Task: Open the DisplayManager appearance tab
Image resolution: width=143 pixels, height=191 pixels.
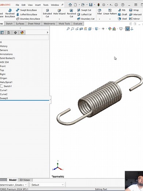Action: pyautogui.click(x=22, y=33)
